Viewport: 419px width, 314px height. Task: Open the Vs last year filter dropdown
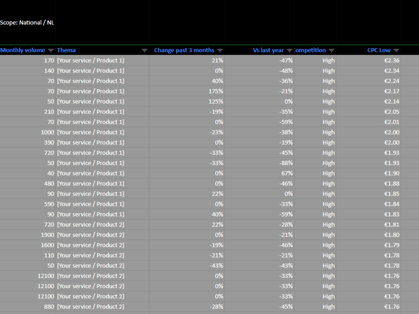pyautogui.click(x=290, y=51)
